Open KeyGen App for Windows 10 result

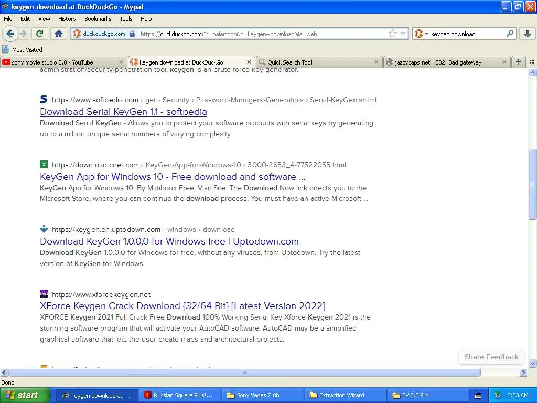point(172,177)
